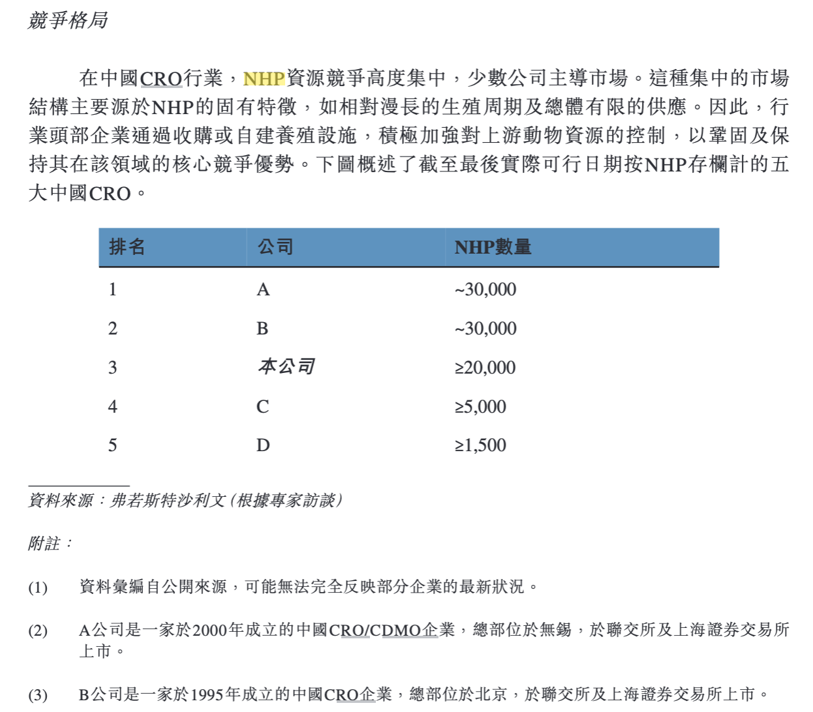Screen dimensions: 813x712
Task: Click company cell D
Action: pos(263,445)
